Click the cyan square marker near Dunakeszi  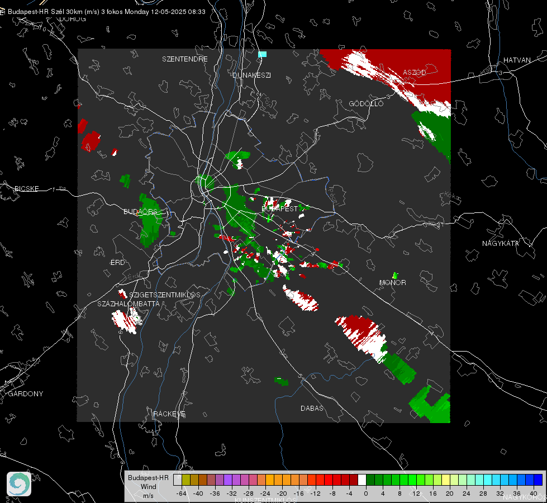pos(263,54)
